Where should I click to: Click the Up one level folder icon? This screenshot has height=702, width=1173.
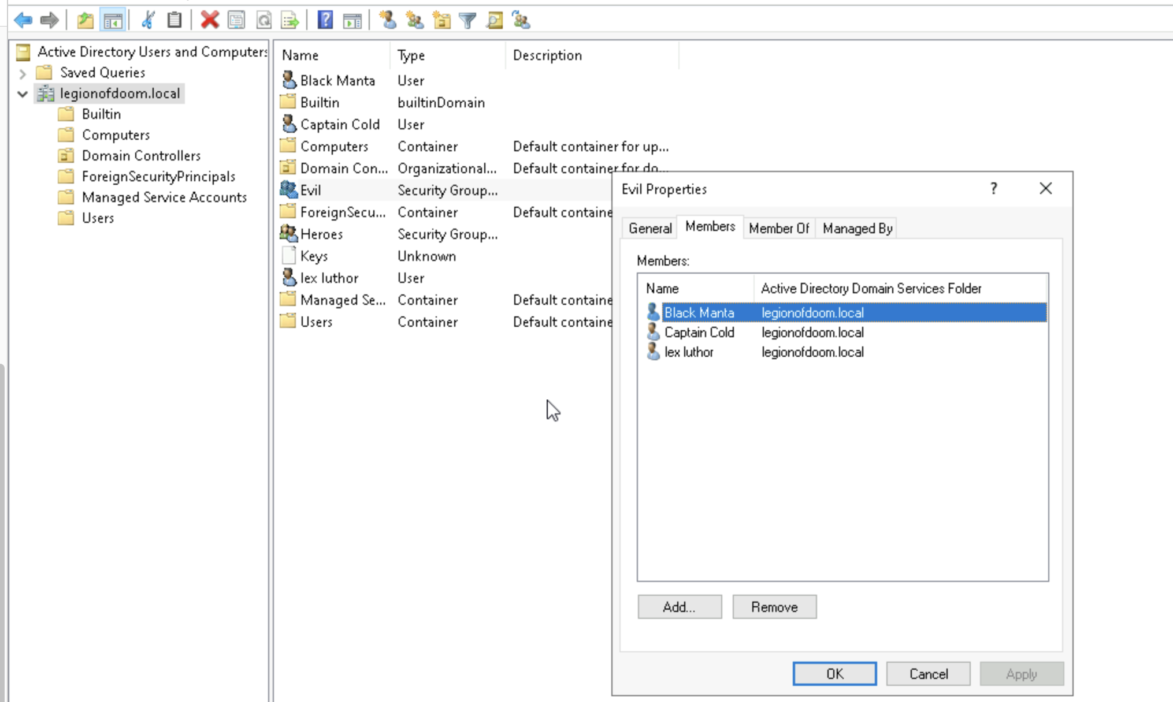(85, 20)
